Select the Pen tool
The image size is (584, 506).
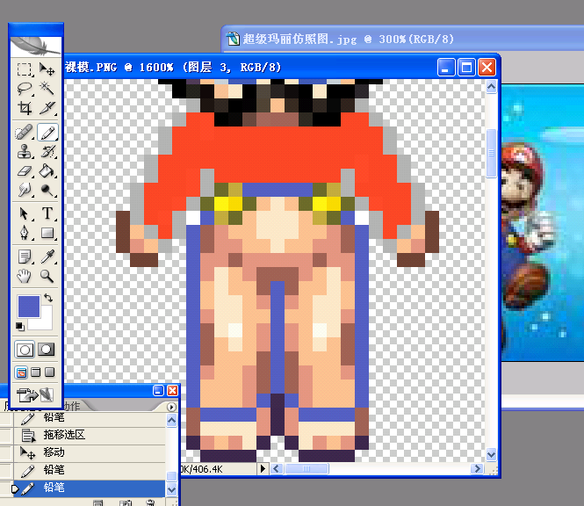[x=25, y=234]
